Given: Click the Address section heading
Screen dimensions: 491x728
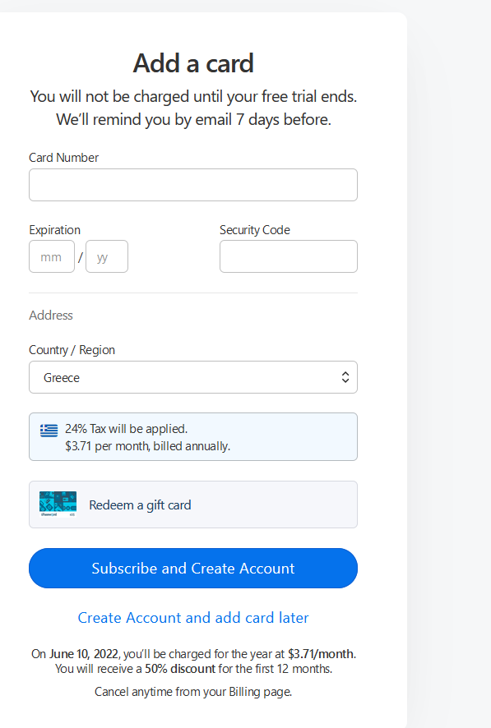Looking at the screenshot, I should point(51,316).
